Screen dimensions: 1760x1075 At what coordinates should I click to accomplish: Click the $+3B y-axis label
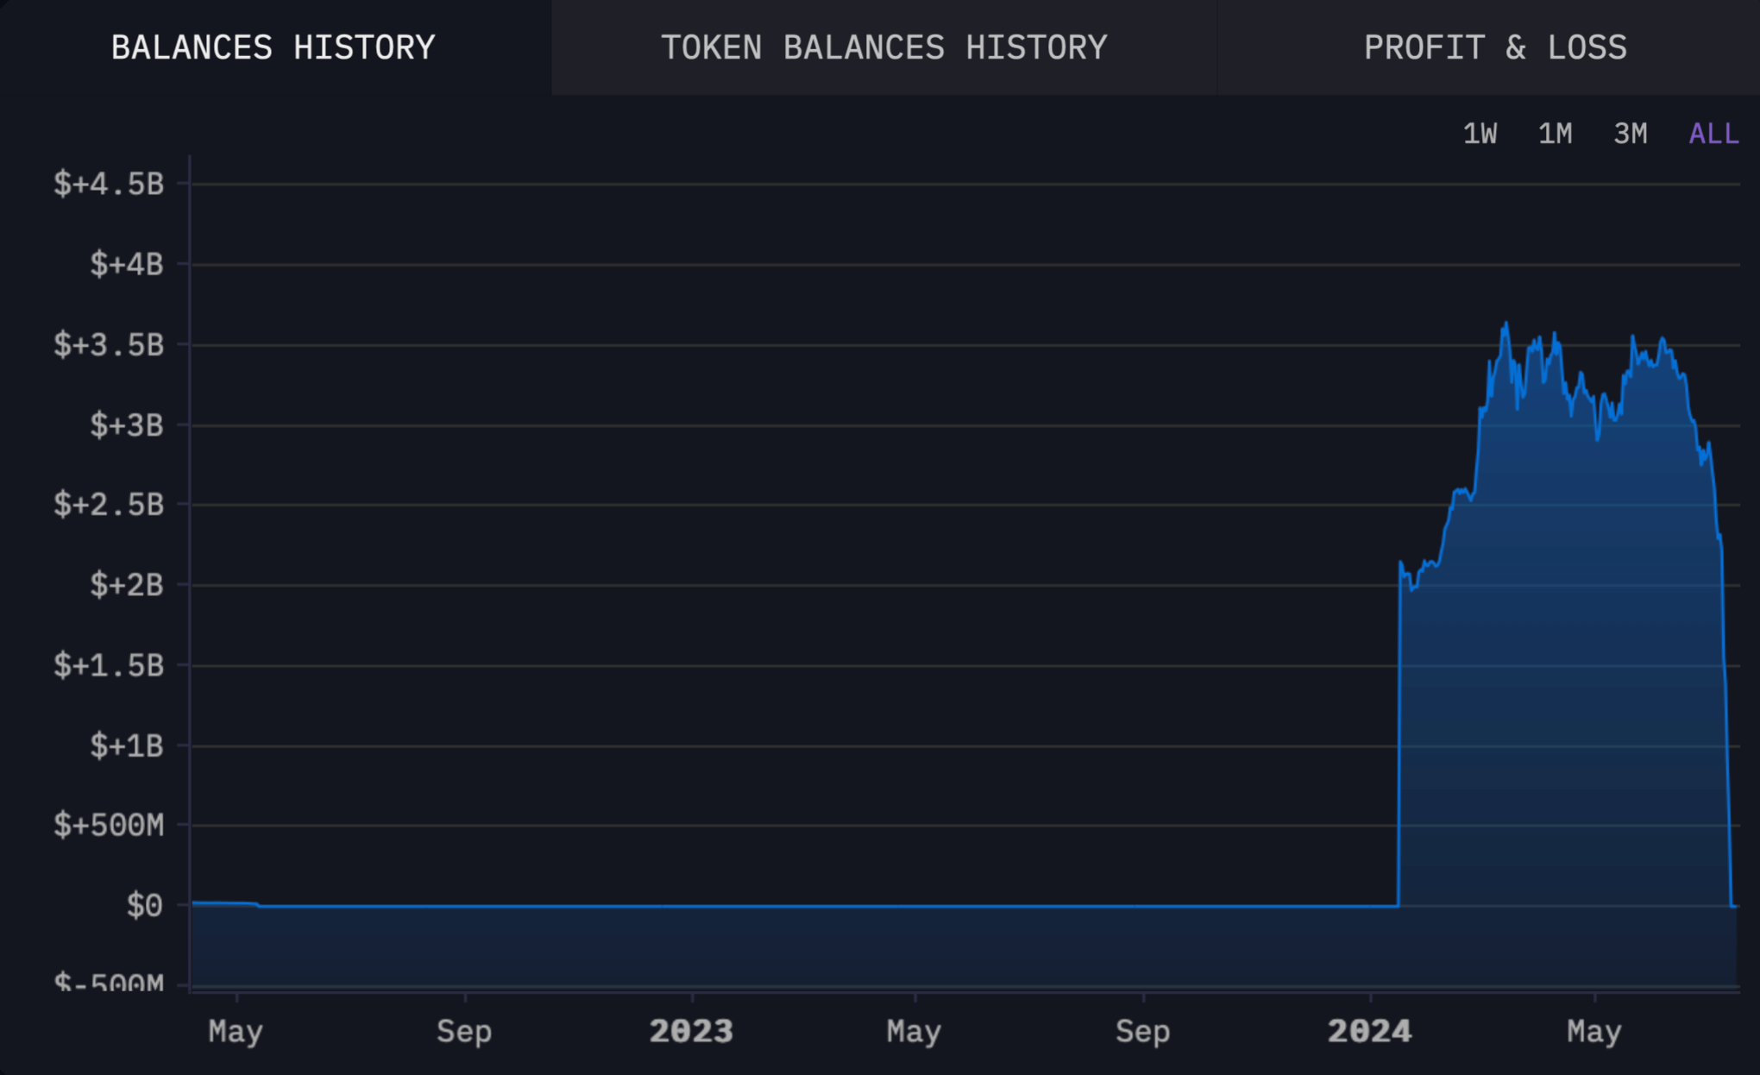coord(126,425)
